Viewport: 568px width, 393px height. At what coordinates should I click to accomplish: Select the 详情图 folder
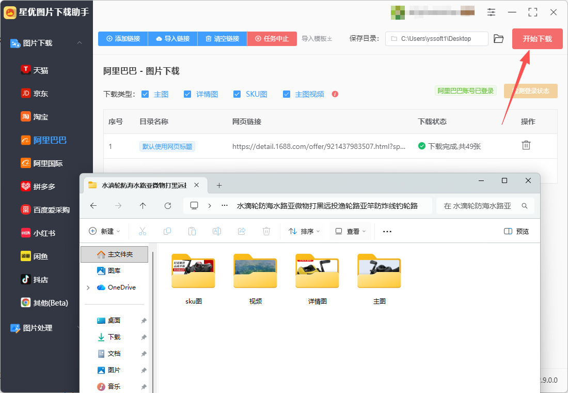[x=318, y=279]
